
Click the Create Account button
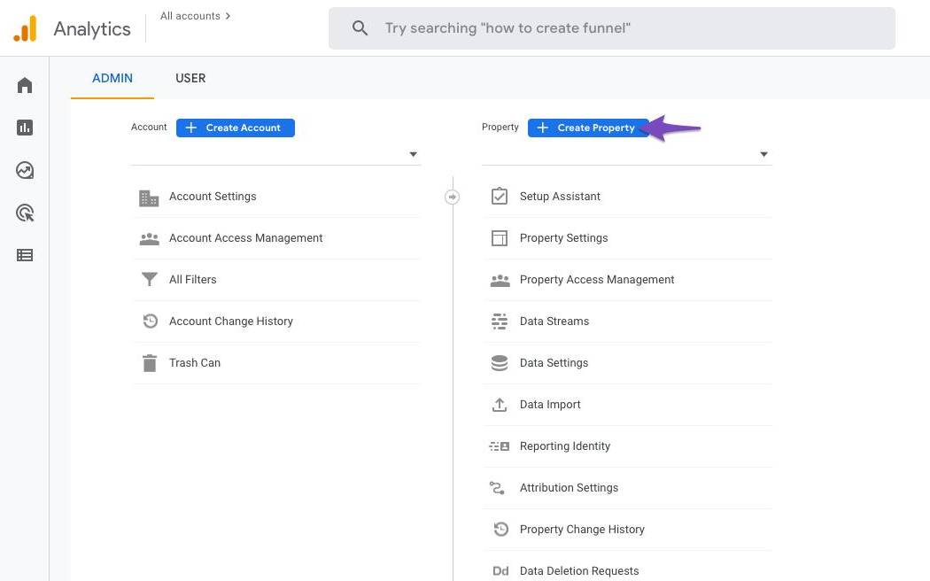pyautogui.click(x=235, y=128)
